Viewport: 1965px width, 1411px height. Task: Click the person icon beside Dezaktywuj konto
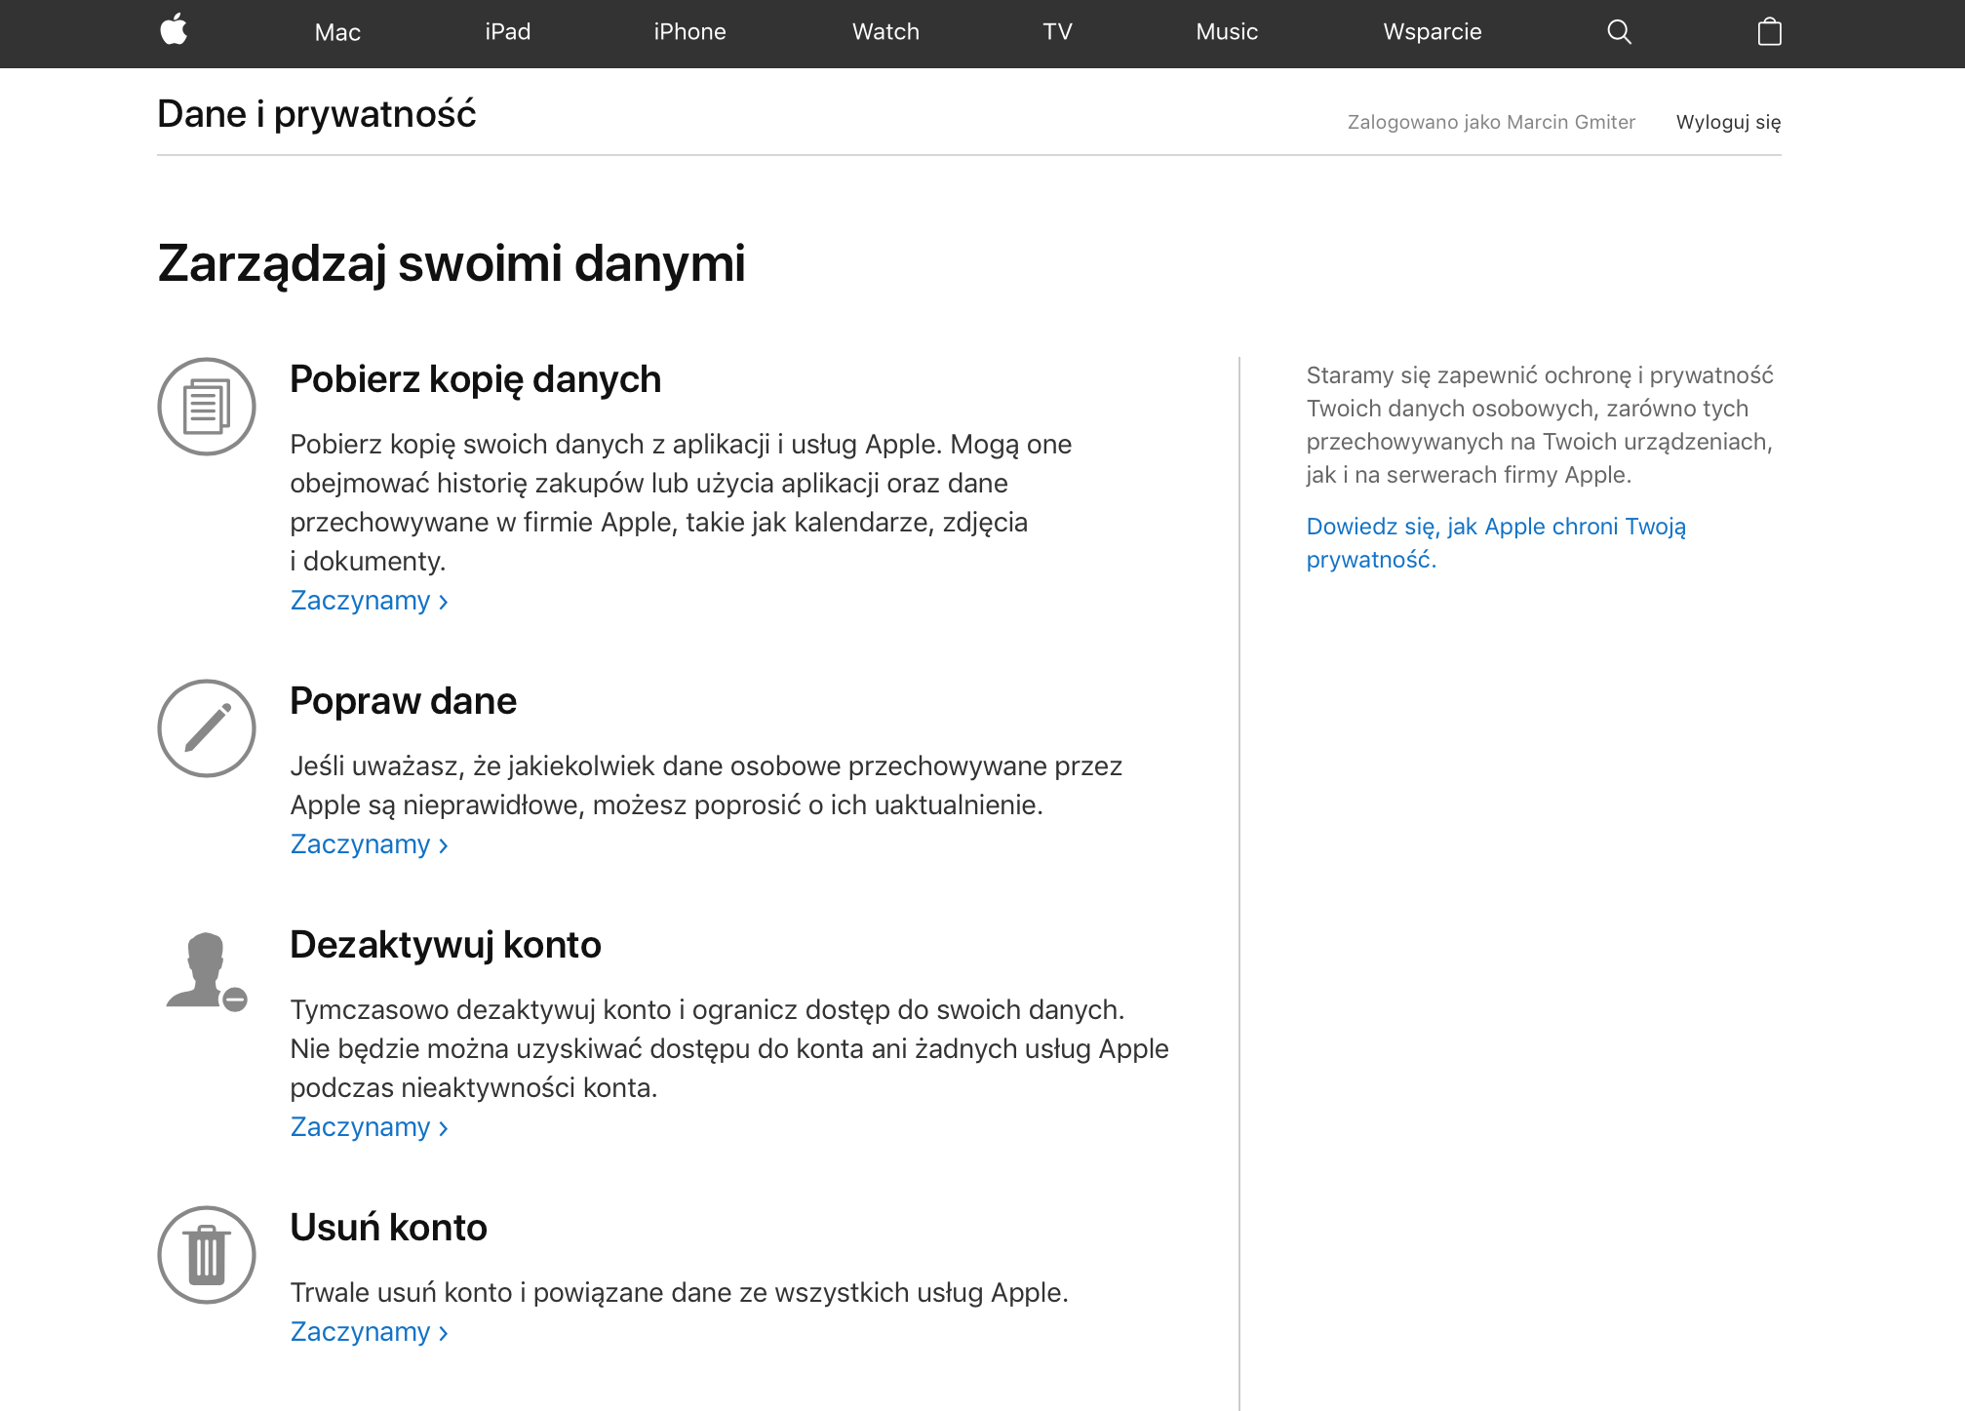207,971
